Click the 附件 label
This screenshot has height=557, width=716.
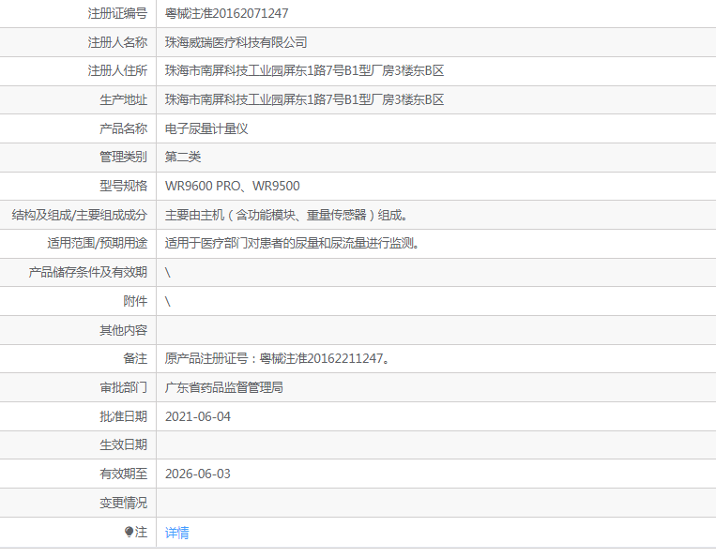(x=135, y=301)
